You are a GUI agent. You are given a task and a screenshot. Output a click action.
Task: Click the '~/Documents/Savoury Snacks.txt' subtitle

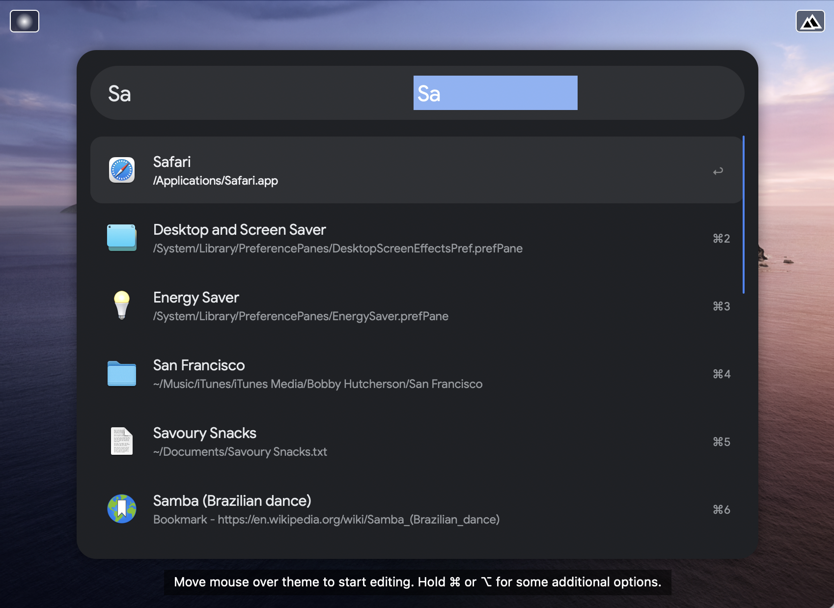click(x=240, y=452)
